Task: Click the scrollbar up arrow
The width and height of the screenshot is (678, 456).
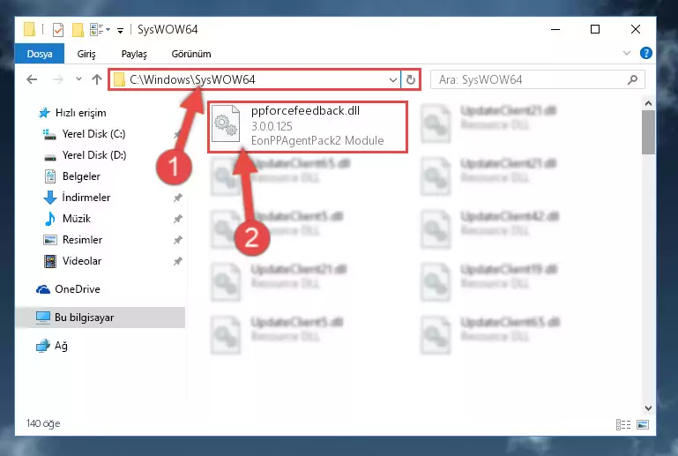Action: click(x=648, y=103)
